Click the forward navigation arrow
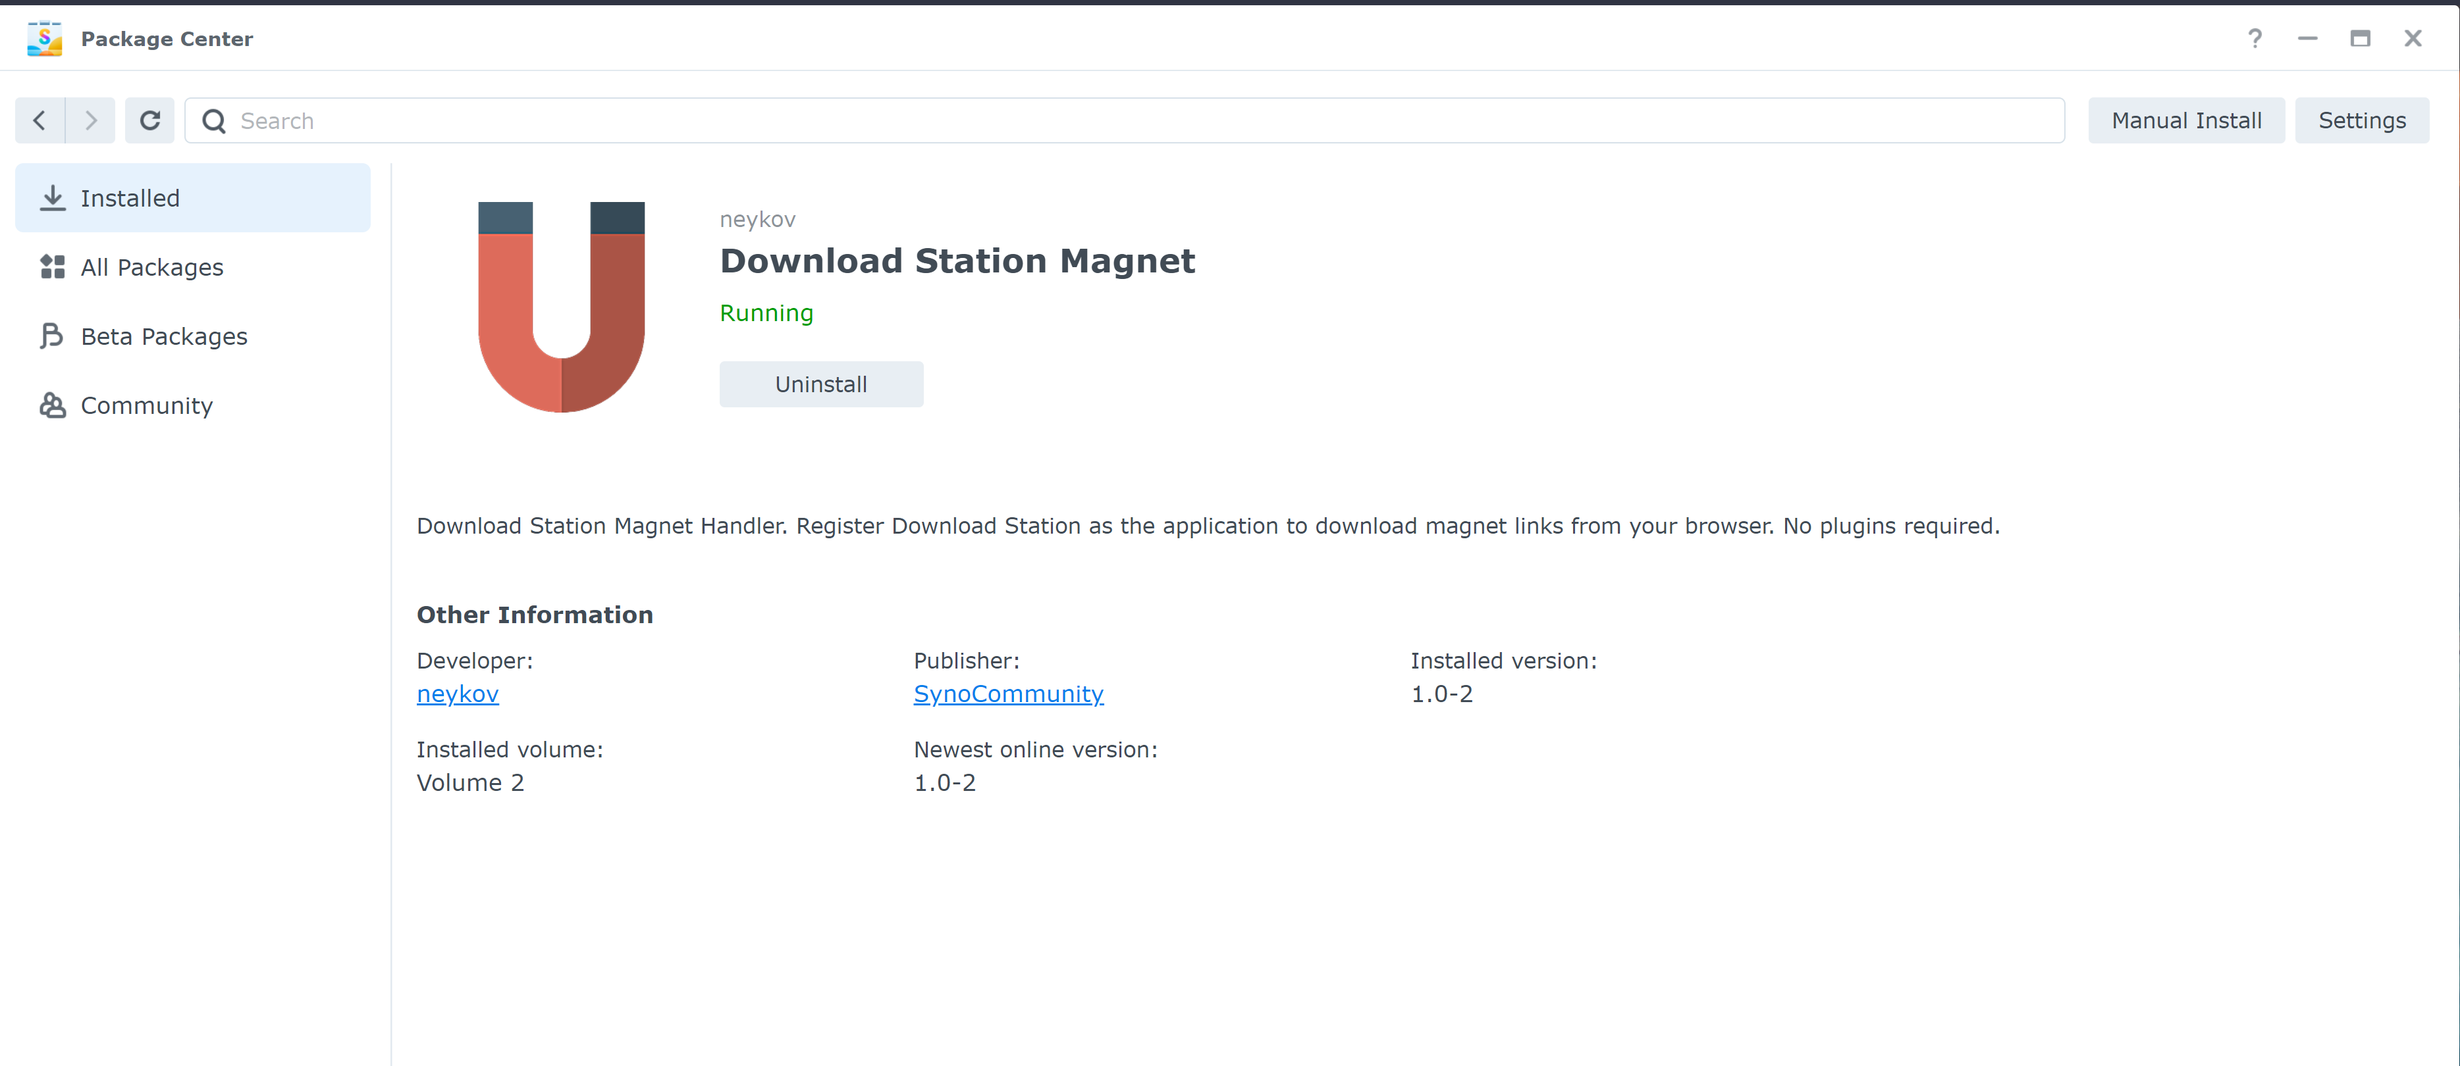 pos(91,120)
